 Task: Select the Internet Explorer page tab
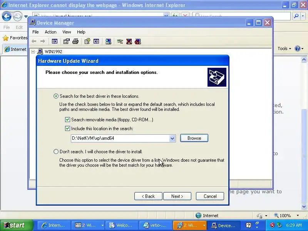tap(15, 49)
